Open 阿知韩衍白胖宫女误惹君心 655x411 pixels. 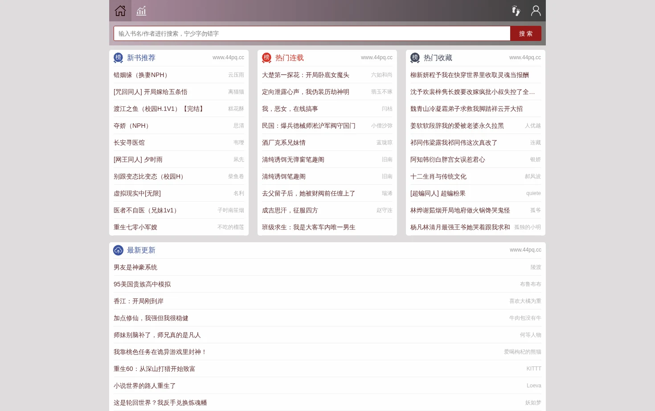tap(448, 159)
